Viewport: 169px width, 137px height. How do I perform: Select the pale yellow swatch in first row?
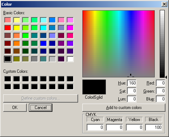[17, 20]
